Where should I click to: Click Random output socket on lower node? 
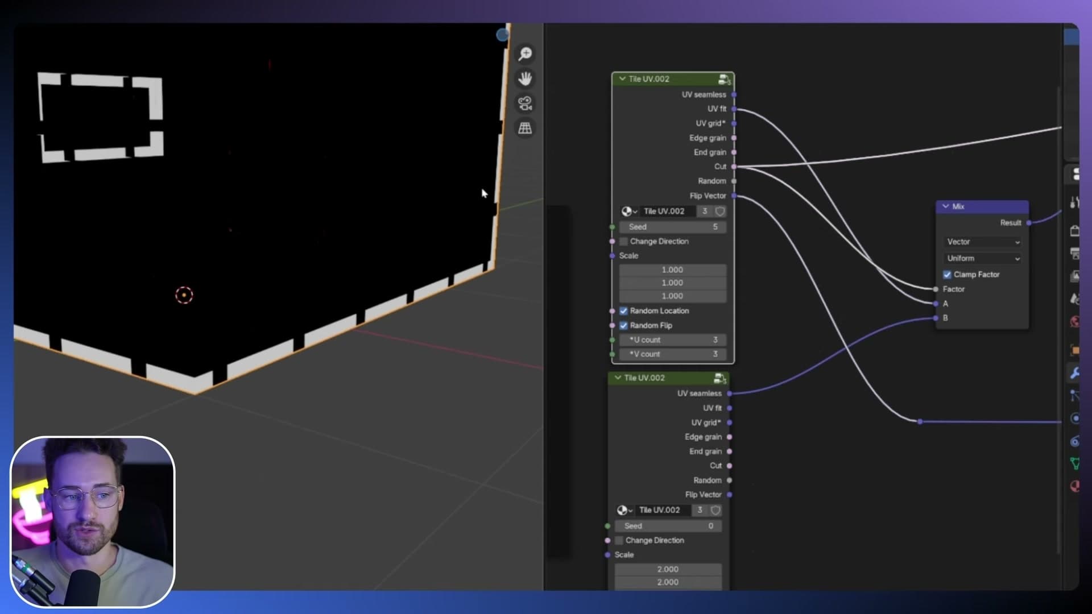[x=730, y=480]
